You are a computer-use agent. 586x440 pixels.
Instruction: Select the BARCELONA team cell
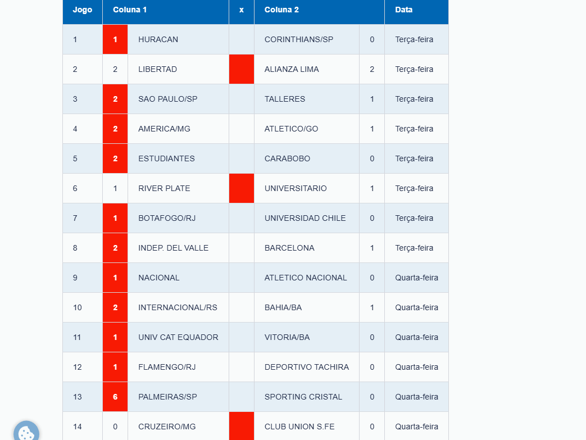pyautogui.click(x=307, y=248)
